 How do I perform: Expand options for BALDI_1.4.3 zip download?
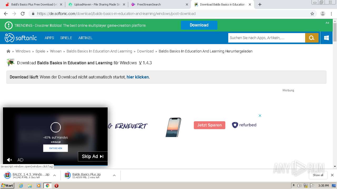[54, 175]
